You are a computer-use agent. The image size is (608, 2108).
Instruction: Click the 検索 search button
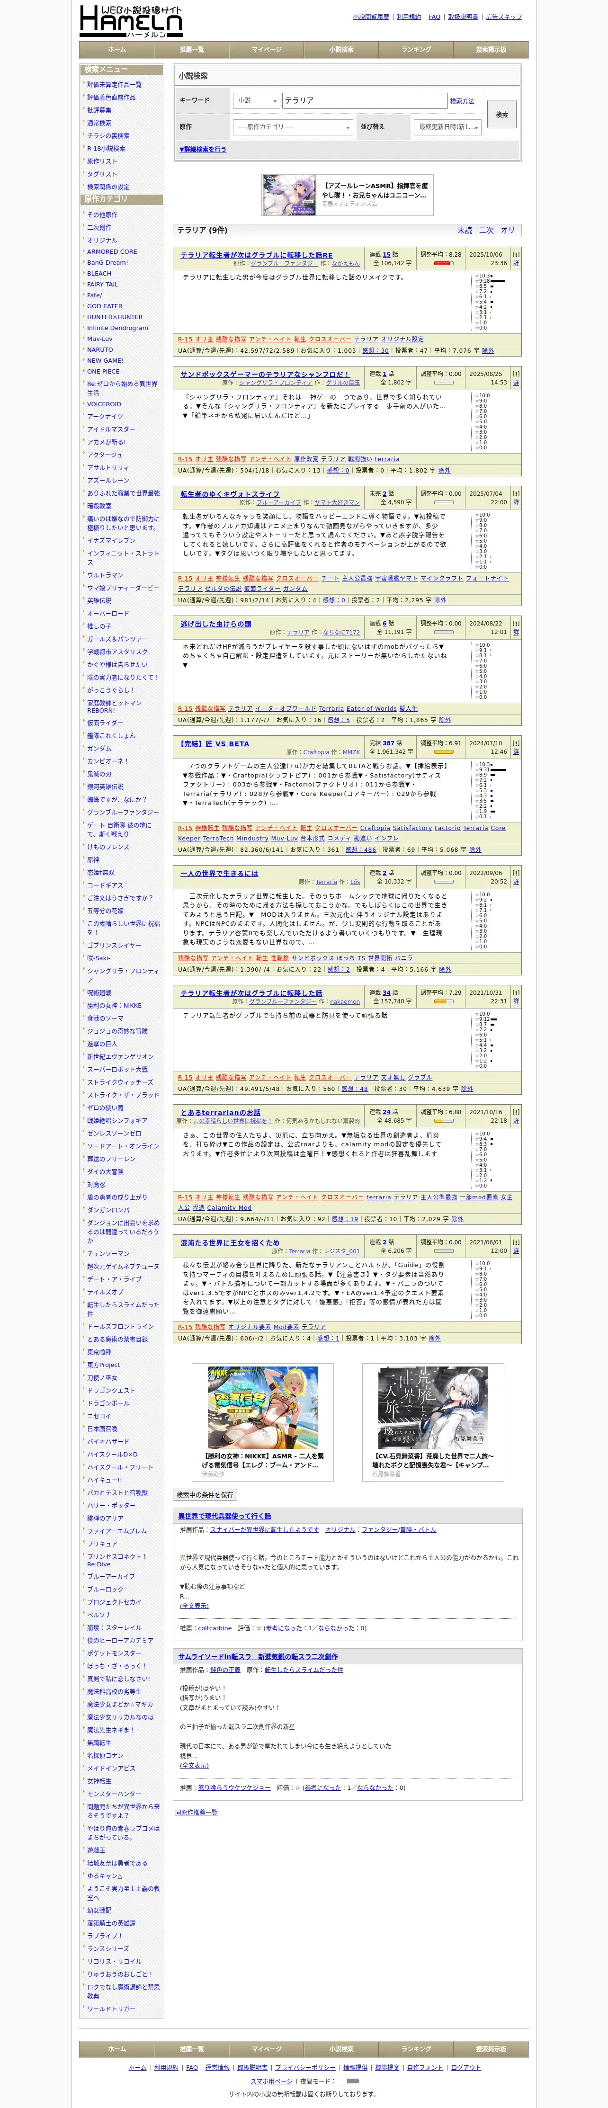click(501, 115)
